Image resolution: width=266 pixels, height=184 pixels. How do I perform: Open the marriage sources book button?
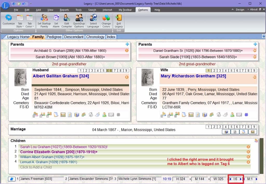pos(226,132)
